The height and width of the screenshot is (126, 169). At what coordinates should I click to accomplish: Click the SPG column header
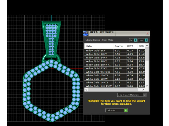pos(141,46)
